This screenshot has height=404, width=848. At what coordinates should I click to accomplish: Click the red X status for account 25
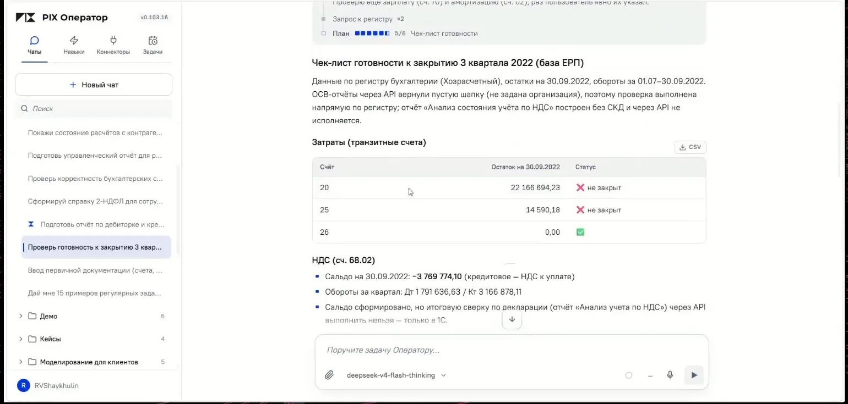click(x=580, y=210)
